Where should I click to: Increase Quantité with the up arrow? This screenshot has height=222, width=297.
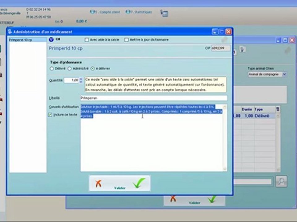point(81,79)
